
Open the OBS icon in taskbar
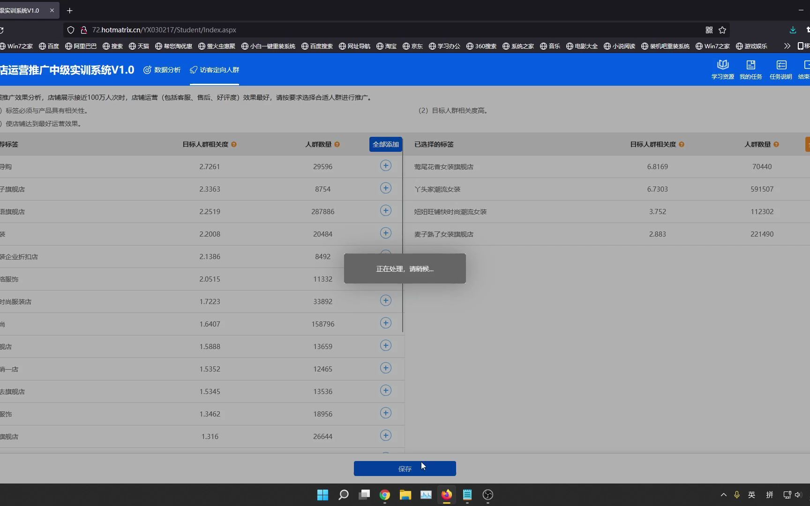[488, 495]
